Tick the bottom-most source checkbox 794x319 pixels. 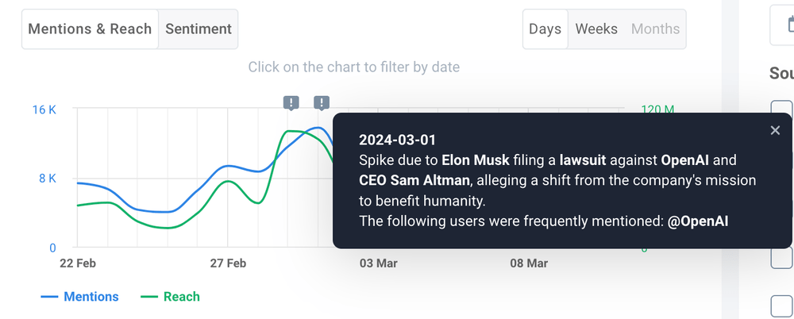[782, 306]
